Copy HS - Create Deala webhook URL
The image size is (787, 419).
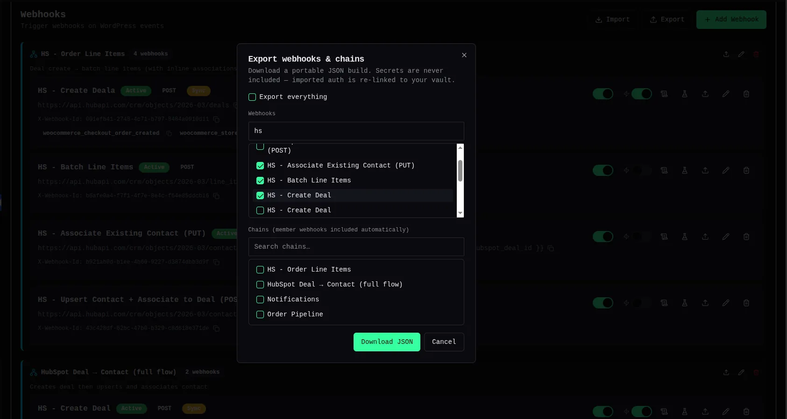click(x=236, y=105)
